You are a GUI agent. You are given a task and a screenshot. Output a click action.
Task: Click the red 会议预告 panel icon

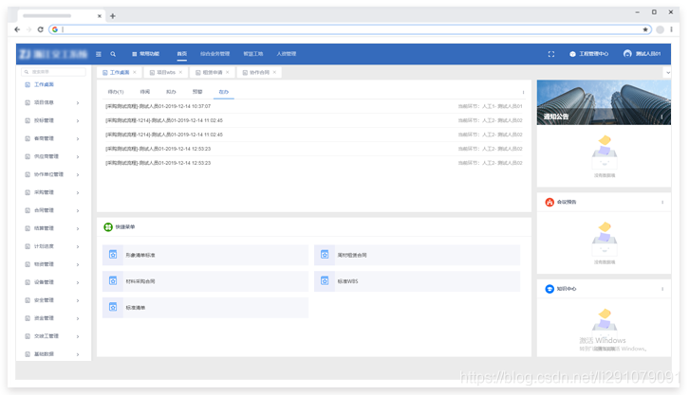click(549, 202)
